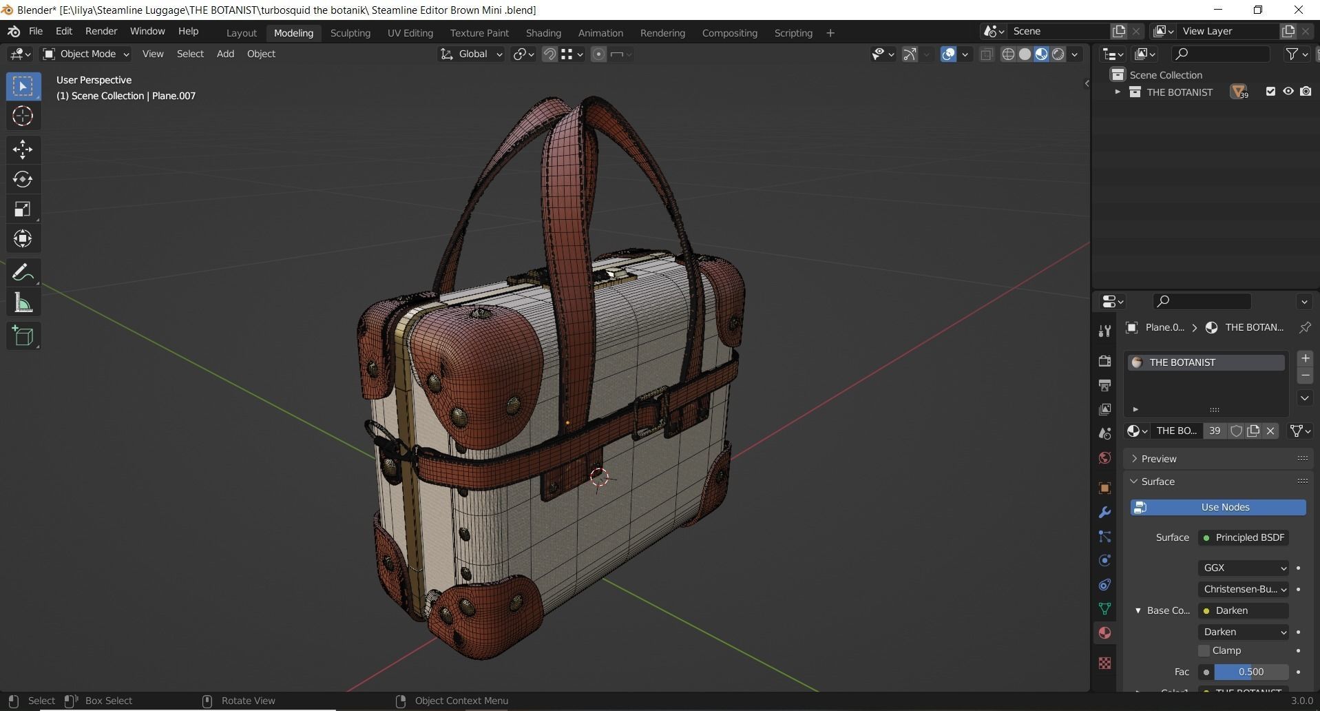Open Christensen-Burley subsurface method dropdown
1320x711 pixels.
click(1244, 589)
